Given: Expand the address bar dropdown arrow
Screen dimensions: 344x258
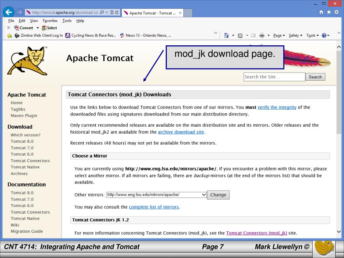Looking at the screenshot, I should pyautogui.click(x=107, y=12).
